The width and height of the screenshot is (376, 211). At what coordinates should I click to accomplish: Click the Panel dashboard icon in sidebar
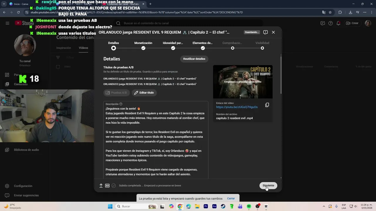[7, 75]
